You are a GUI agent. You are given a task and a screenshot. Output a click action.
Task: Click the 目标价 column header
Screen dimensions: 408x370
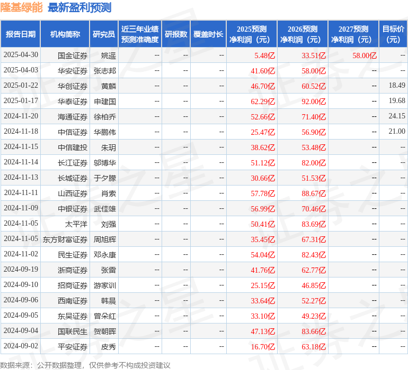[393, 34]
